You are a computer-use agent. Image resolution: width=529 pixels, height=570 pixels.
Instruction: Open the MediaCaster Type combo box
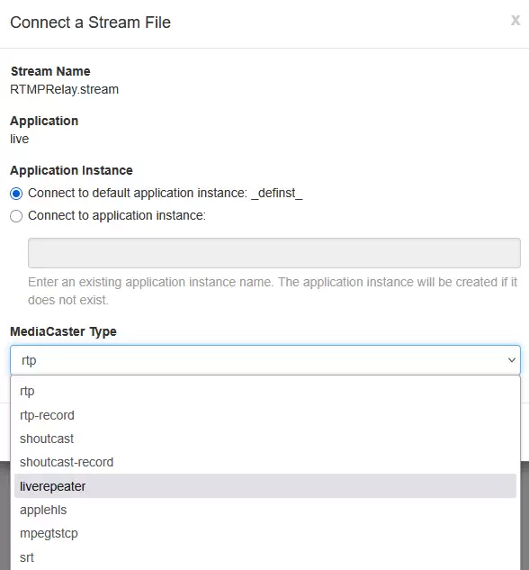pos(265,360)
